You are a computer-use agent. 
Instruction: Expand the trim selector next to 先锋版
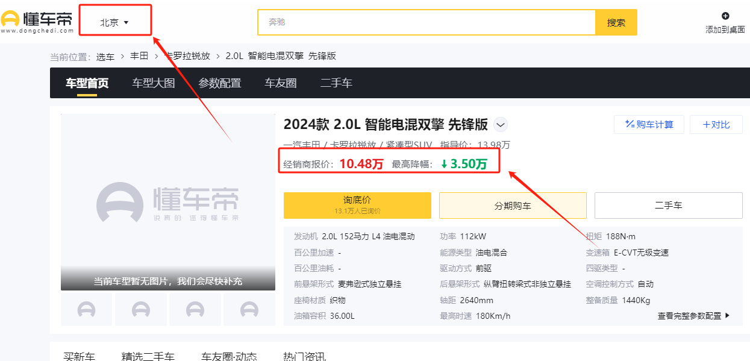pos(501,125)
